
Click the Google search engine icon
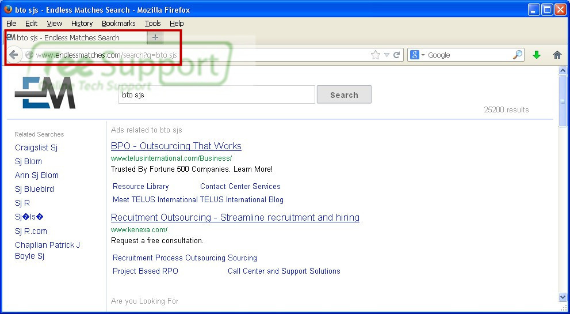click(x=414, y=55)
